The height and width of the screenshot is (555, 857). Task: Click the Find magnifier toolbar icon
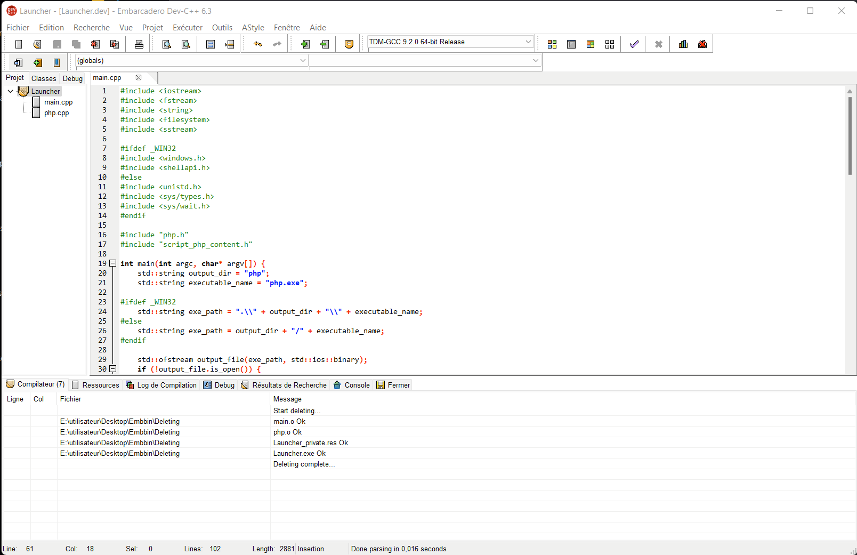coord(166,44)
